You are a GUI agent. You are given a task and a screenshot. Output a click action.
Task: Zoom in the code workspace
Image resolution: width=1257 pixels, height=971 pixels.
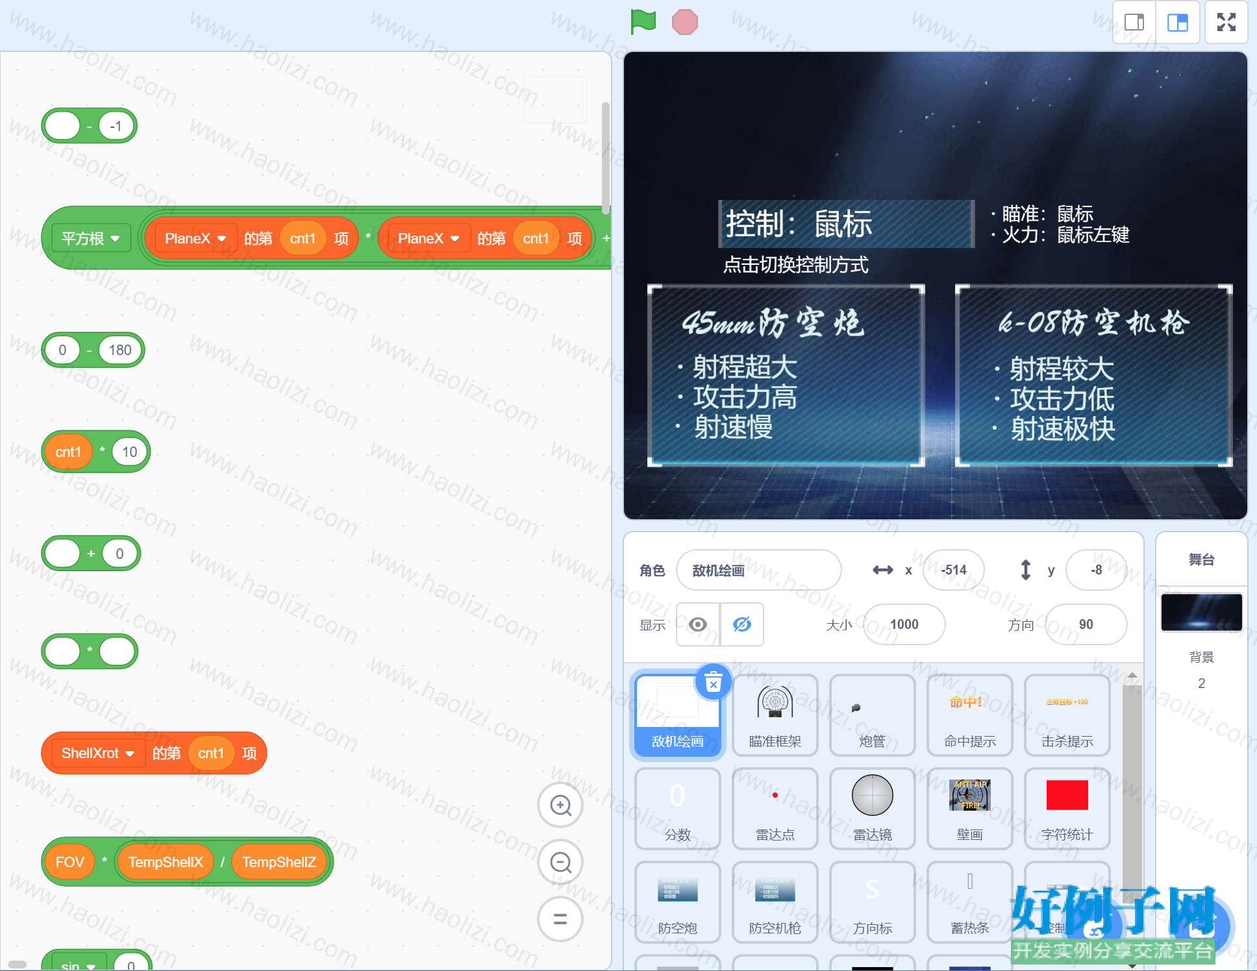560,805
